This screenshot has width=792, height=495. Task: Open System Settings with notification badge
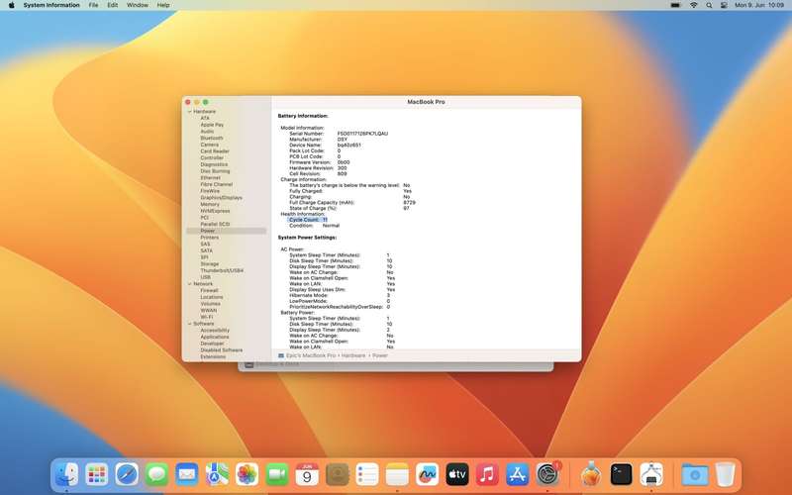[547, 475]
